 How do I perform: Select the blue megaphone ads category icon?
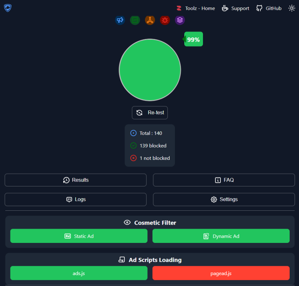[120, 20]
